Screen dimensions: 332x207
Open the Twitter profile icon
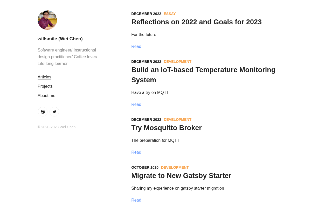[x=54, y=112]
